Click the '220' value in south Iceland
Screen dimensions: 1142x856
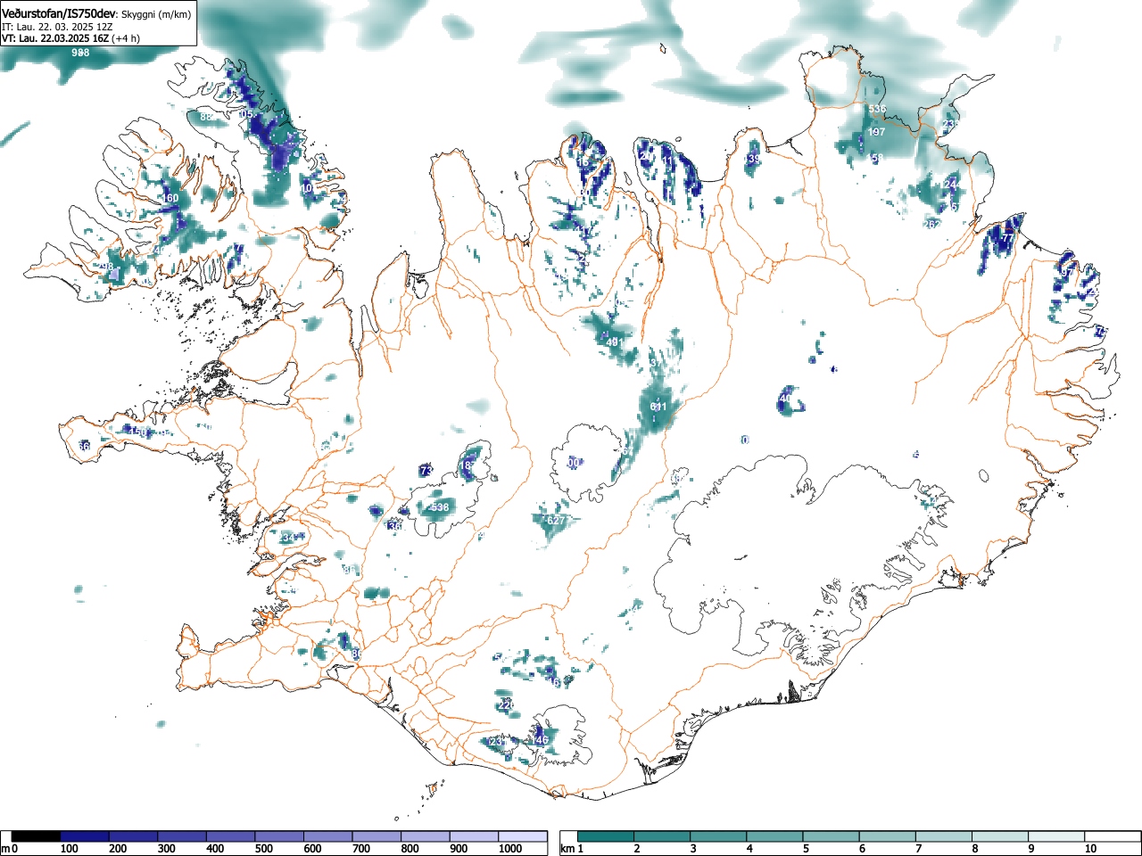click(506, 705)
